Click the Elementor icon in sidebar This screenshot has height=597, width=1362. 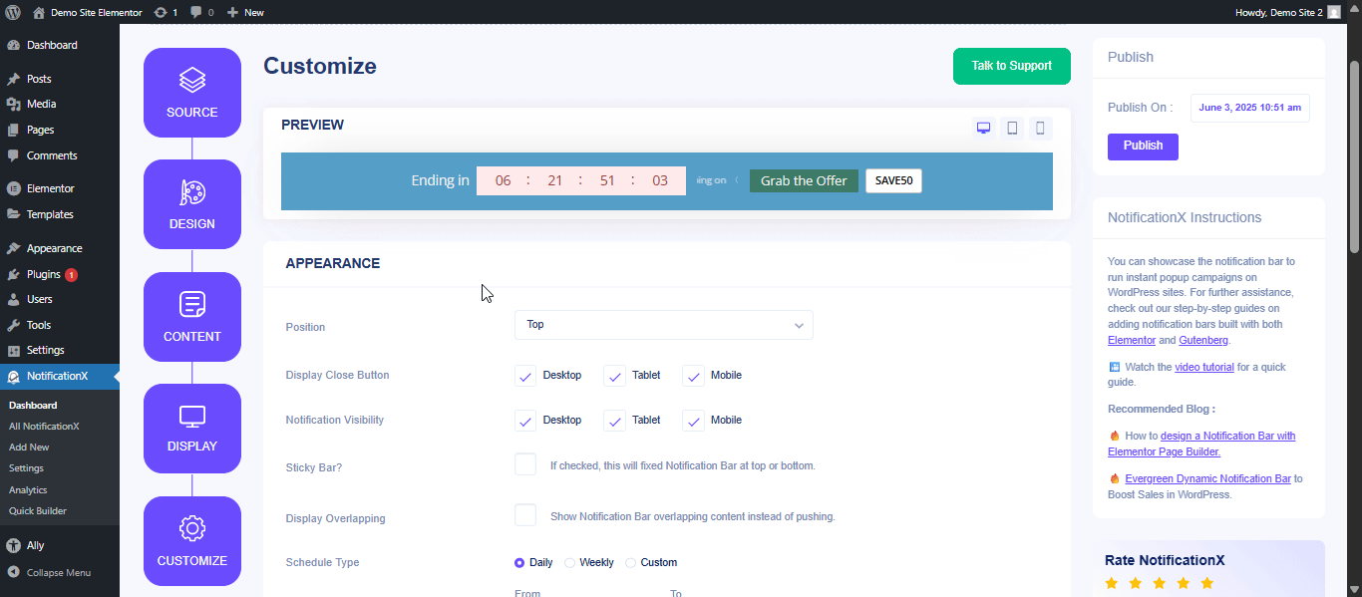click(x=13, y=188)
